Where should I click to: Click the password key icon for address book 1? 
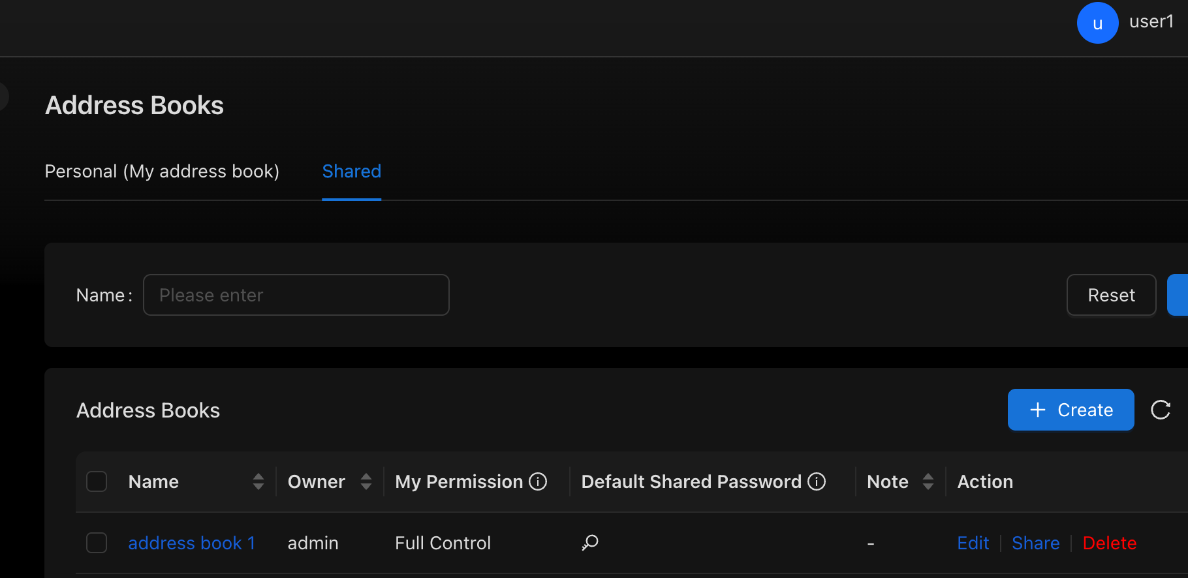(x=590, y=543)
